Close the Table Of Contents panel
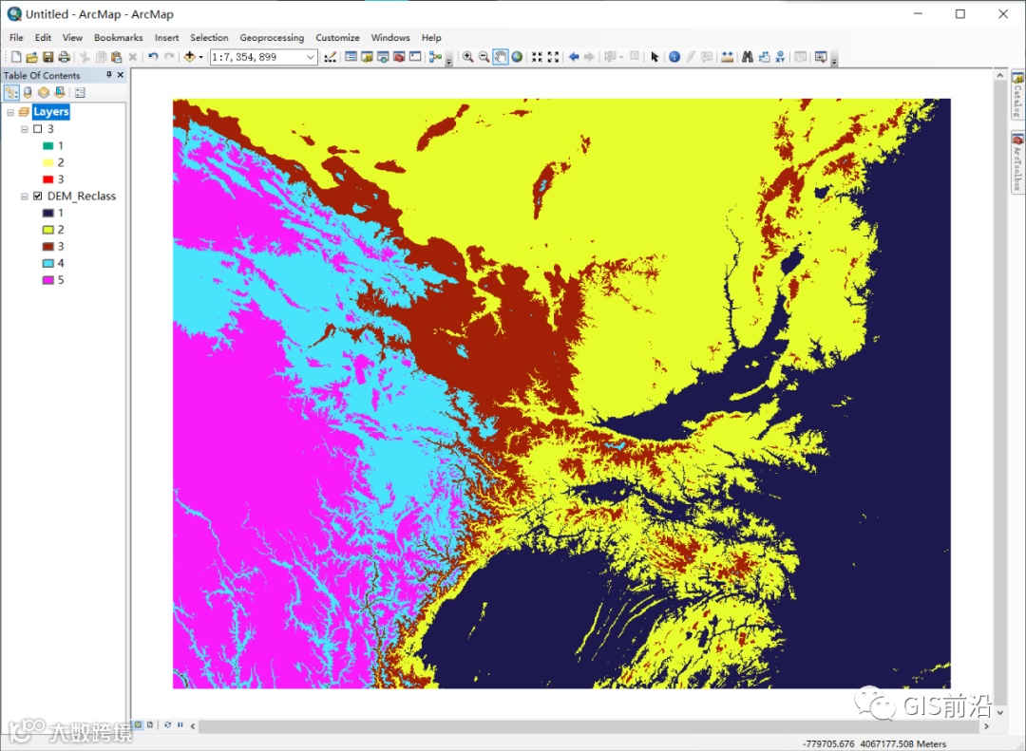The height and width of the screenshot is (751, 1026). 121,75
